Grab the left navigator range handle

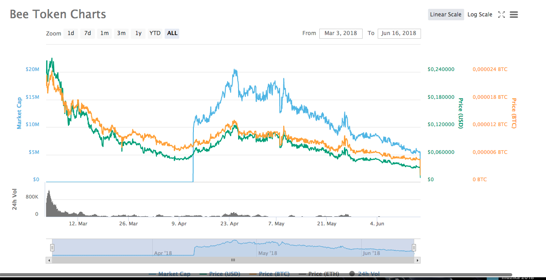coord(52,247)
